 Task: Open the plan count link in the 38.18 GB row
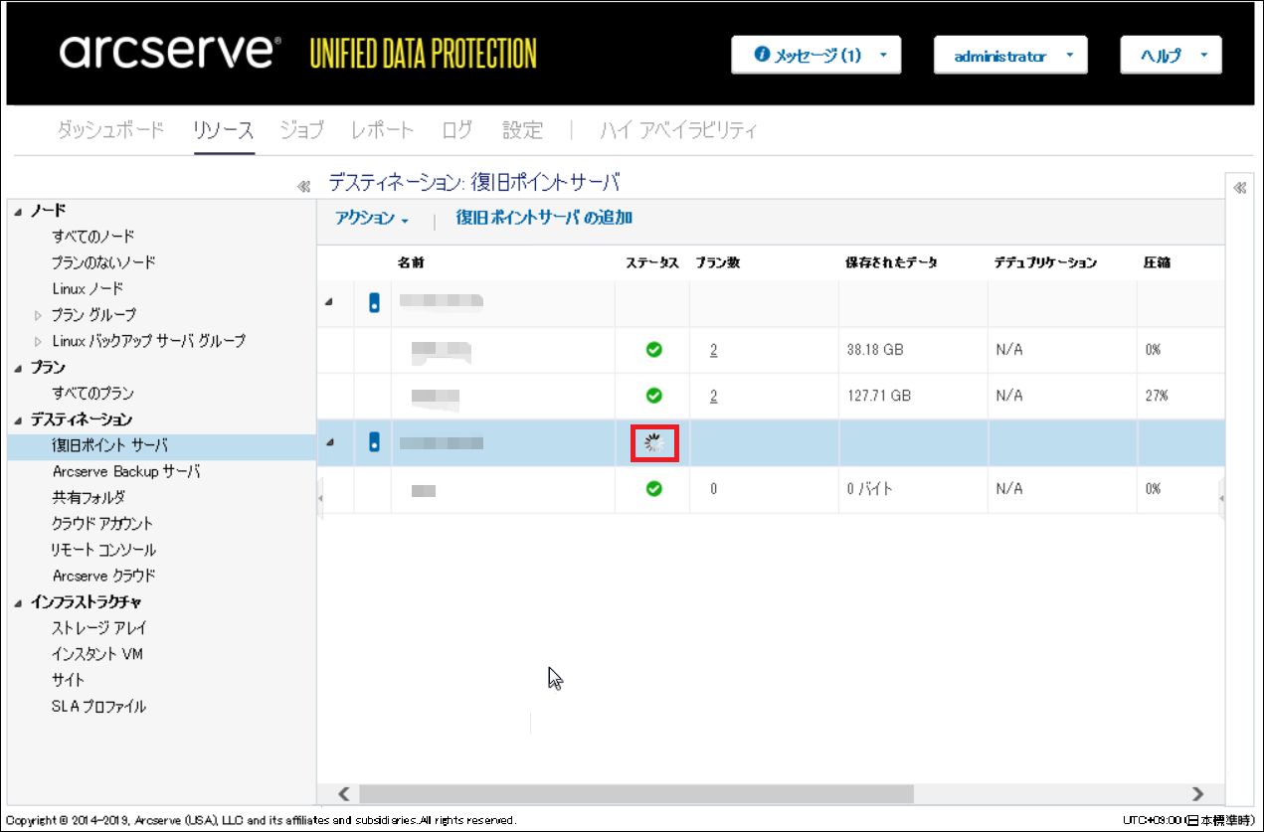click(713, 350)
